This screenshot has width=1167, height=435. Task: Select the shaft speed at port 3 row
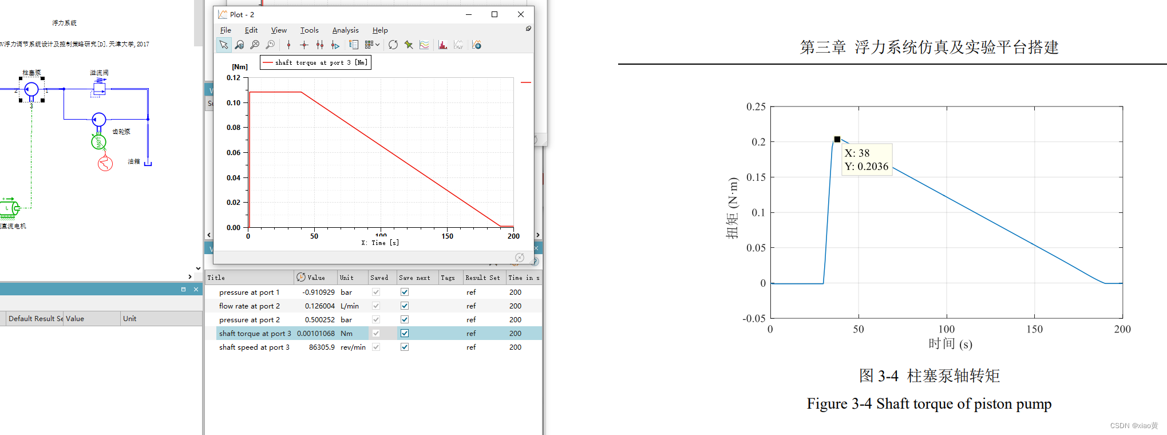(374, 347)
